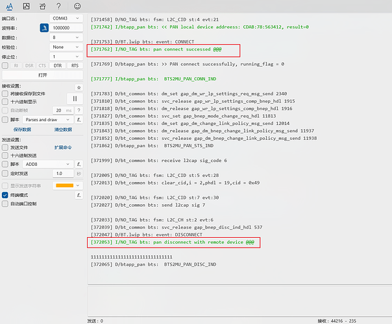Click the 打开 open port button
This screenshot has width=392, height=324.
tap(42, 75)
